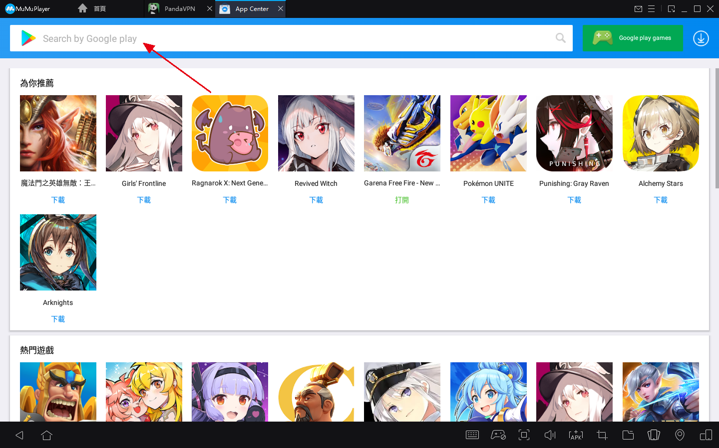Open the Garena Free Fire app icon
This screenshot has height=448, width=719.
pyautogui.click(x=402, y=133)
